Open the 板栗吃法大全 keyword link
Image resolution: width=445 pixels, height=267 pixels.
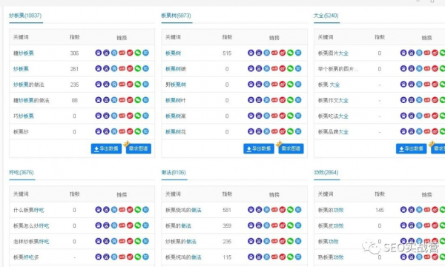333,116
